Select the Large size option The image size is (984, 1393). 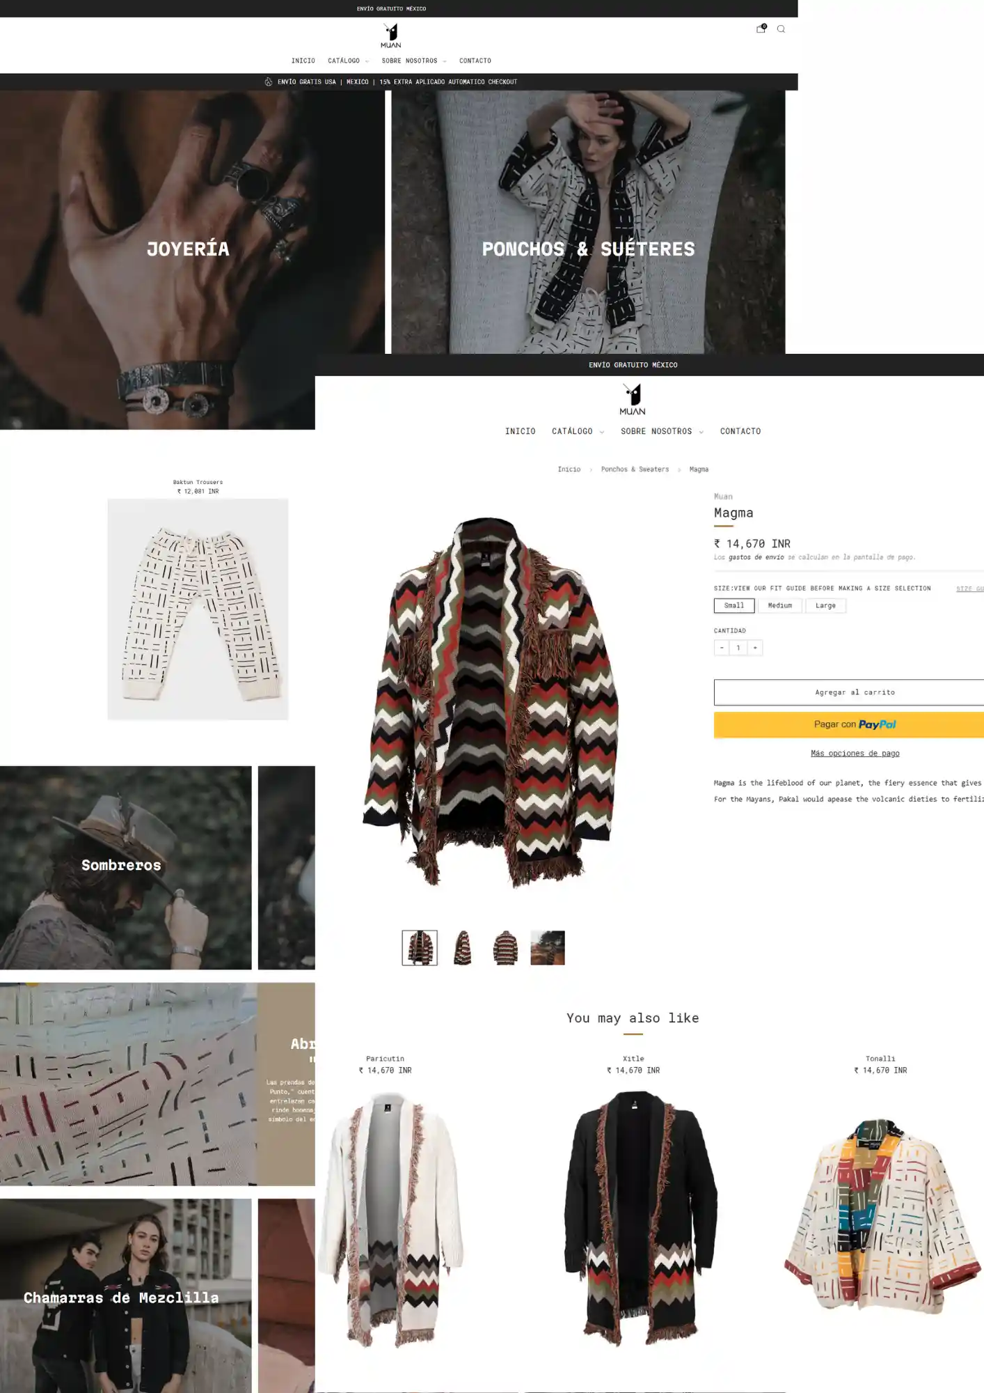click(x=825, y=606)
